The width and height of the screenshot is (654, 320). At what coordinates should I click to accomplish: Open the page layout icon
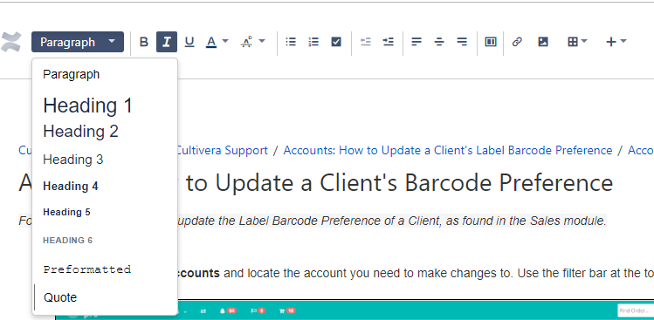tap(491, 42)
